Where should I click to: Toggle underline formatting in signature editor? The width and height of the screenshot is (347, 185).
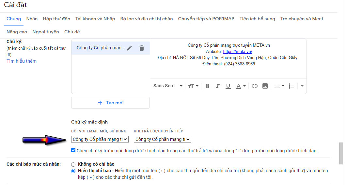point(228,86)
